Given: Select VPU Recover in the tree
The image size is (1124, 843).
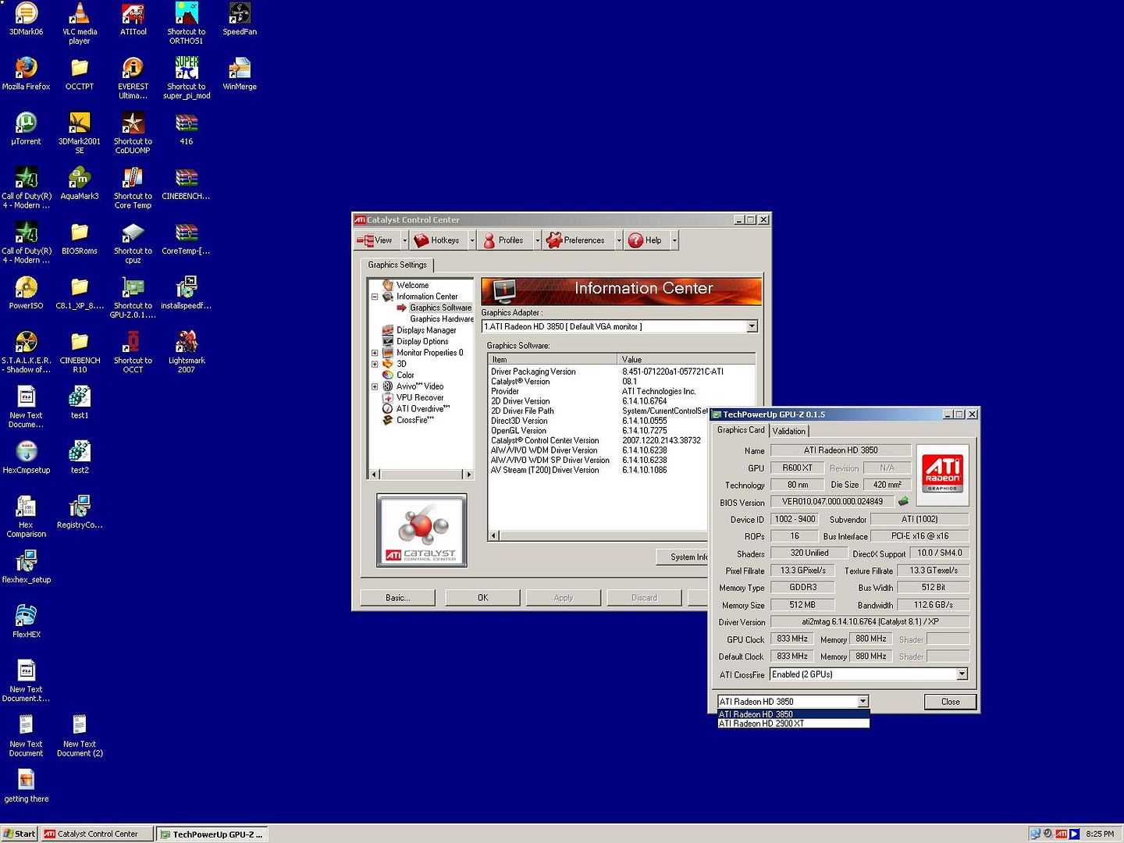Looking at the screenshot, I should [x=420, y=397].
